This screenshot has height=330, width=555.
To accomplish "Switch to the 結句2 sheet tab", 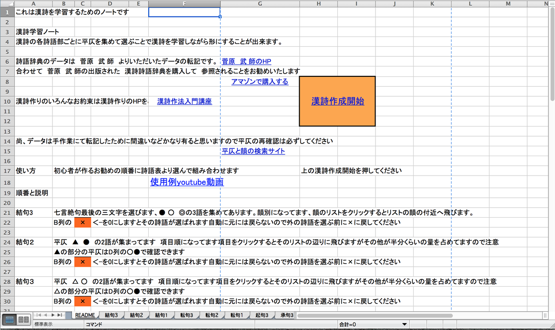I will pyautogui.click(x=137, y=315).
